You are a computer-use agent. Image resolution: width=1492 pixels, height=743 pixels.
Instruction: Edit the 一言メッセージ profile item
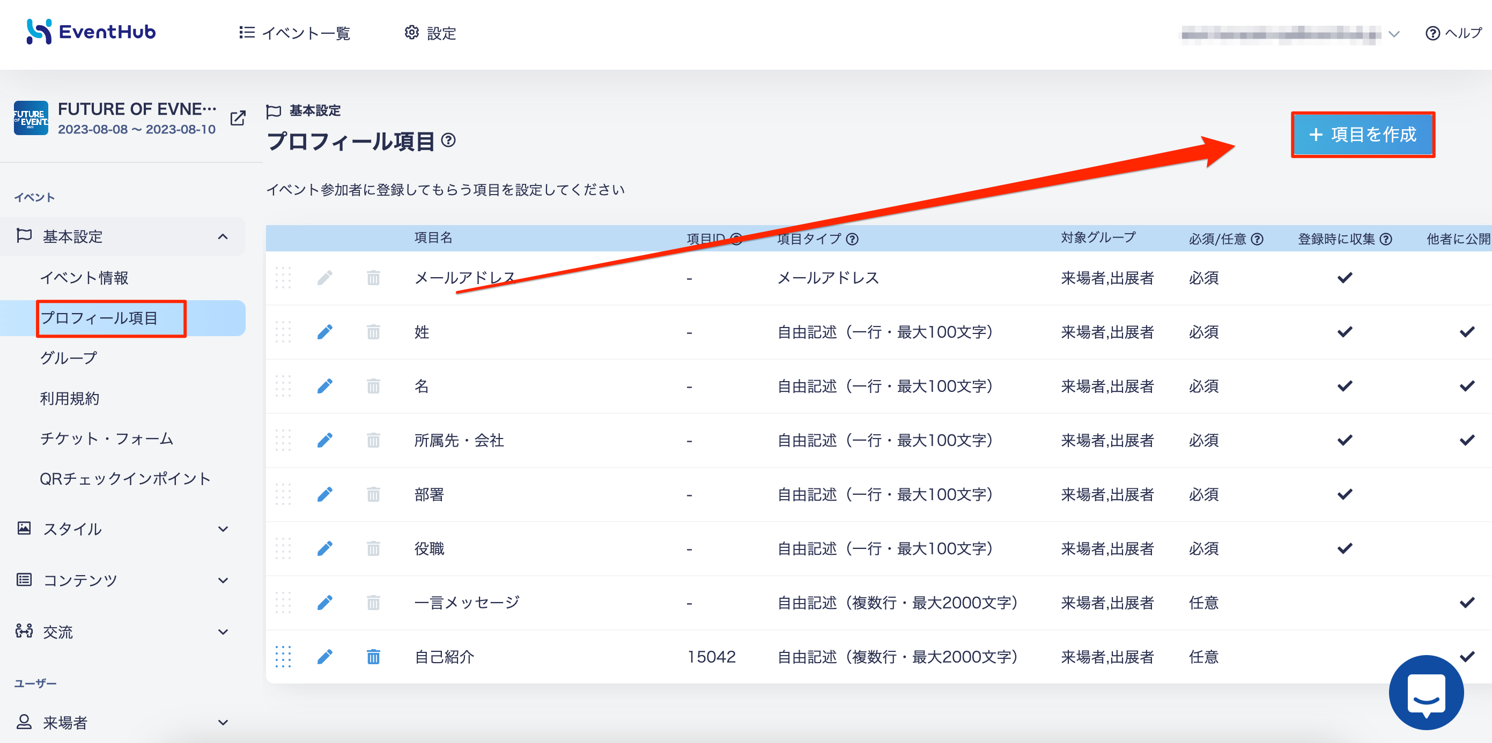tap(325, 603)
